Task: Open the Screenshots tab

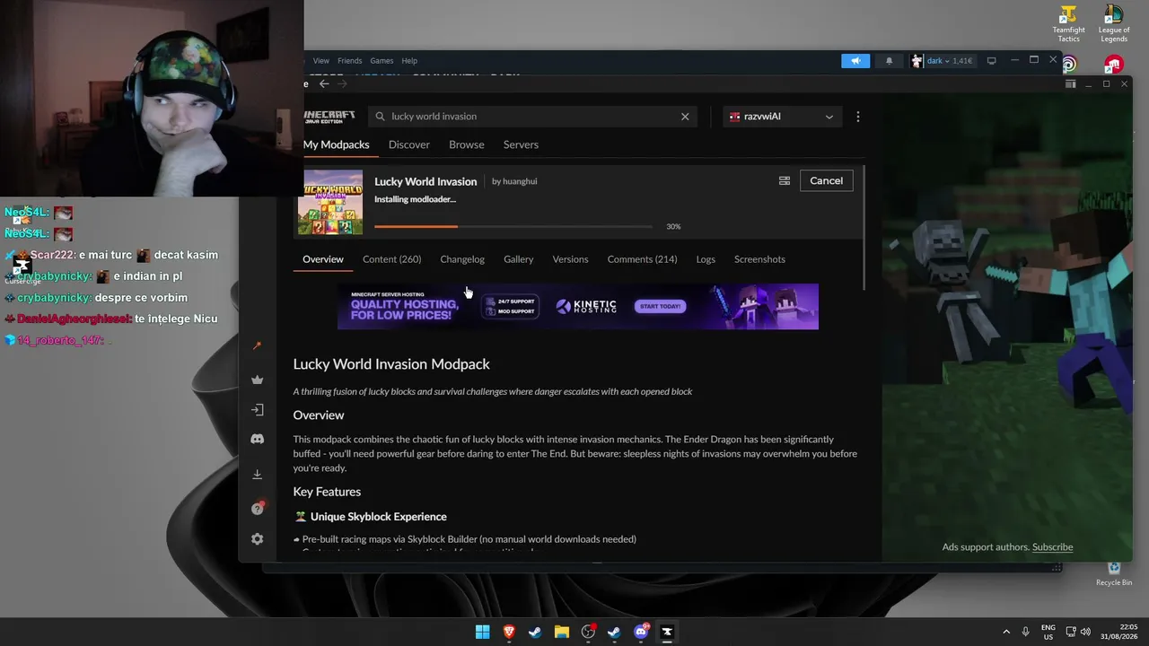Action: pyautogui.click(x=759, y=259)
